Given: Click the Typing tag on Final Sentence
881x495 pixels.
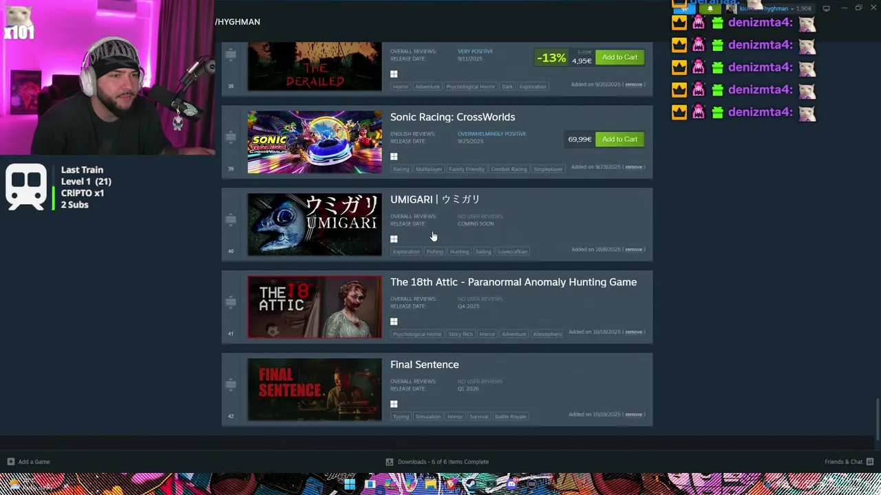Looking at the screenshot, I should click(x=401, y=417).
